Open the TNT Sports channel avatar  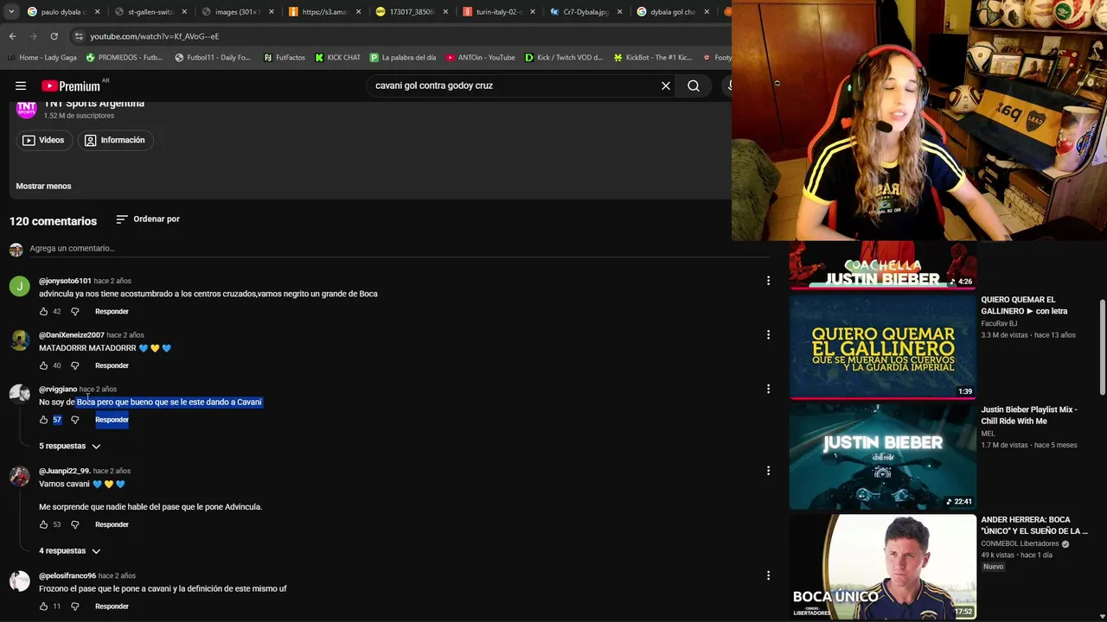coord(27,109)
